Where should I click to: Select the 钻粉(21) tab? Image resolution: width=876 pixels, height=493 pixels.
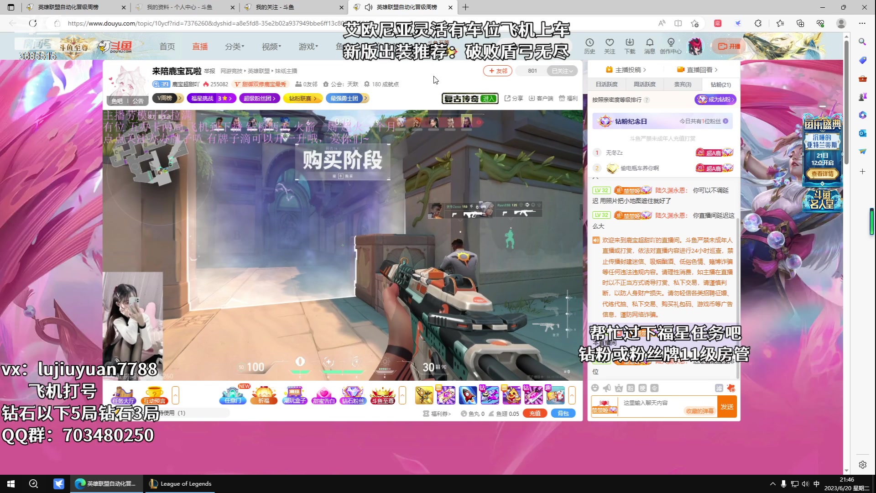point(720,84)
